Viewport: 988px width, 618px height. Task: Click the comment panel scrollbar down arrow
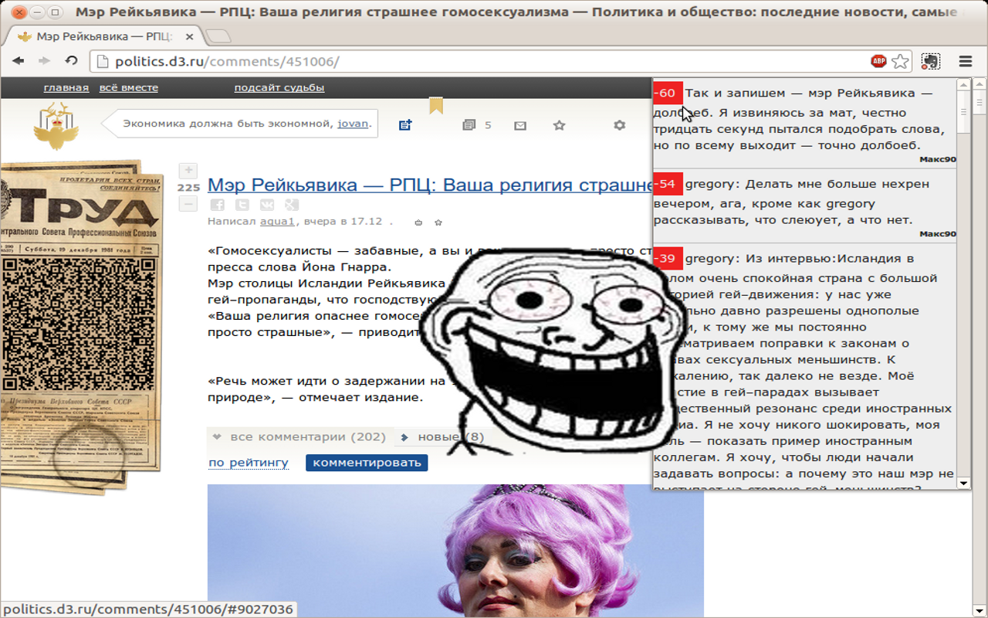point(963,483)
